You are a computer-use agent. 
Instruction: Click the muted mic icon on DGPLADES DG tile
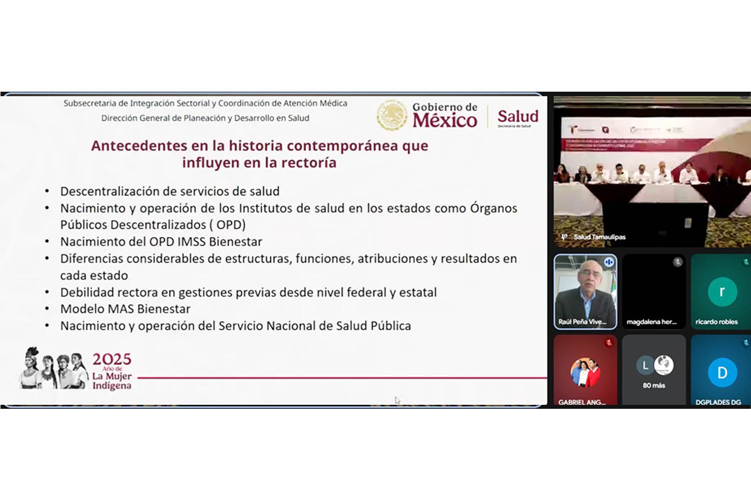click(745, 343)
